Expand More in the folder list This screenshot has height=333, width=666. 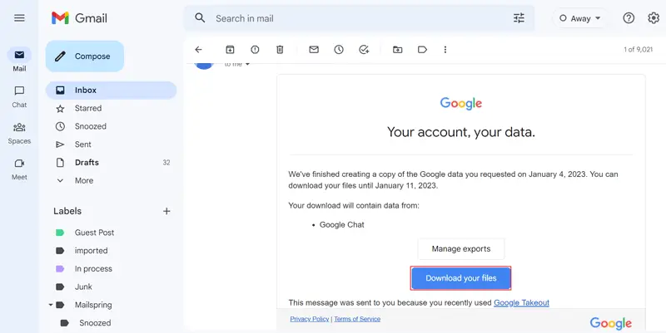coord(83,180)
